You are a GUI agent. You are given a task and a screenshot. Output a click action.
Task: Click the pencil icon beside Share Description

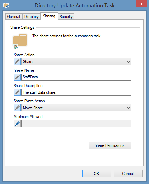[17, 92]
